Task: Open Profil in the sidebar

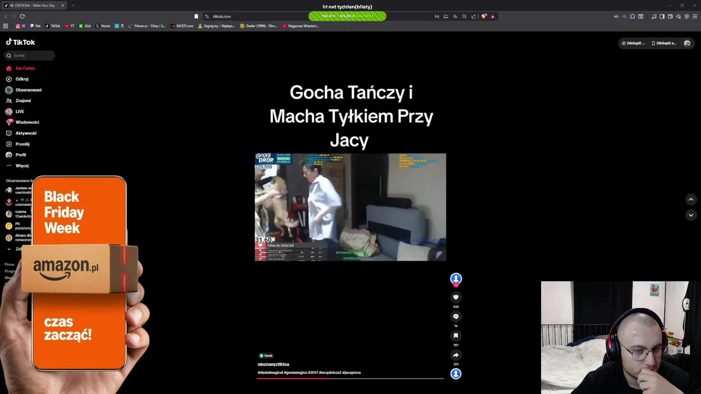Action: tap(15, 155)
